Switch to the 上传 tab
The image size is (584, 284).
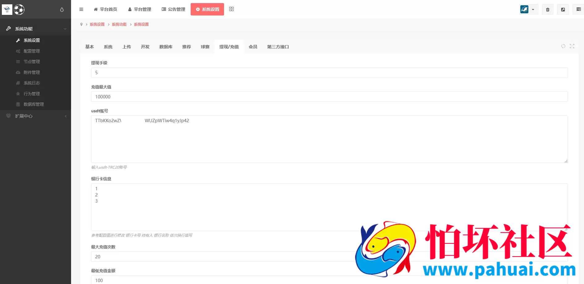coord(127,47)
